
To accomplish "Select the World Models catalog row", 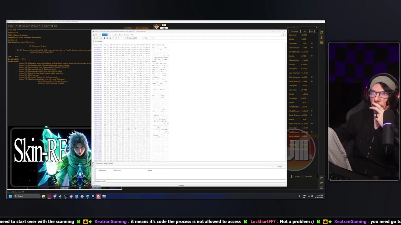I will click(x=303, y=52).
